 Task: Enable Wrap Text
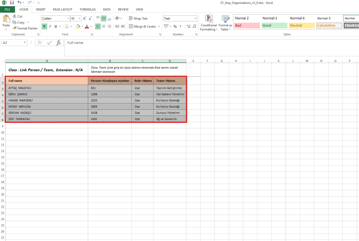[x=138, y=19]
